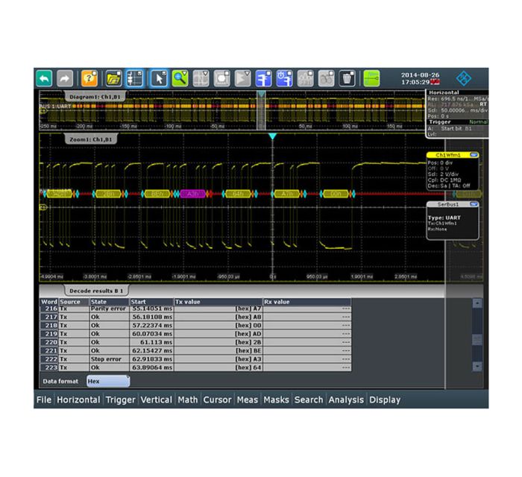
Task: Select the arrow pointer Select tool
Action: (x=159, y=79)
